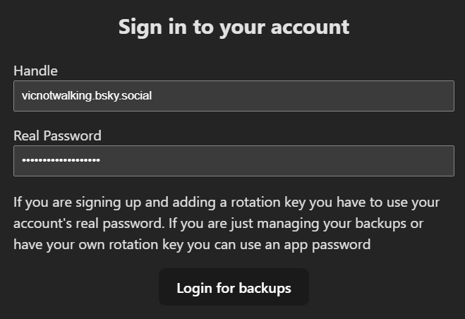Click "If you are signing up" text
This screenshot has height=319, width=465.
[71, 203]
